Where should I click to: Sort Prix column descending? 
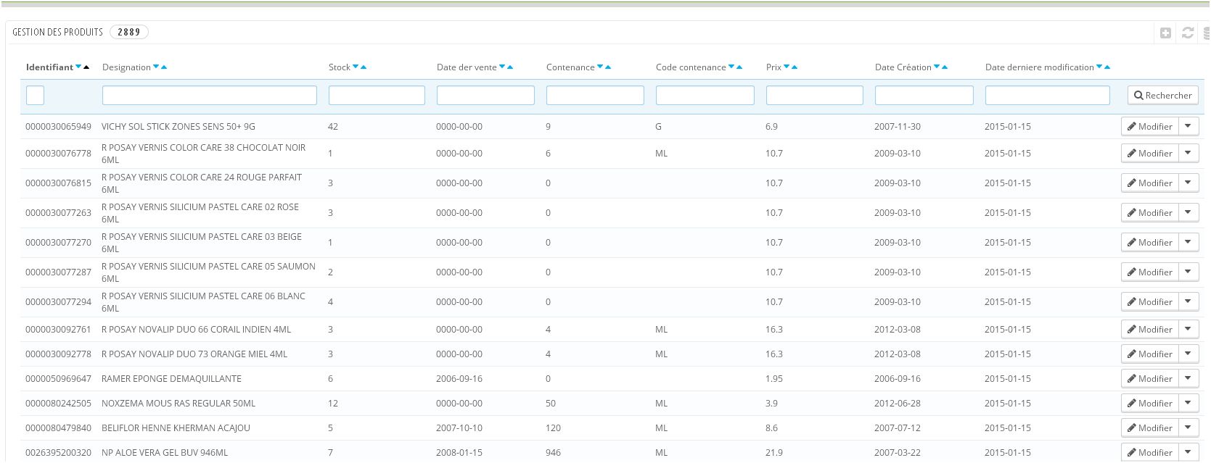click(x=787, y=67)
